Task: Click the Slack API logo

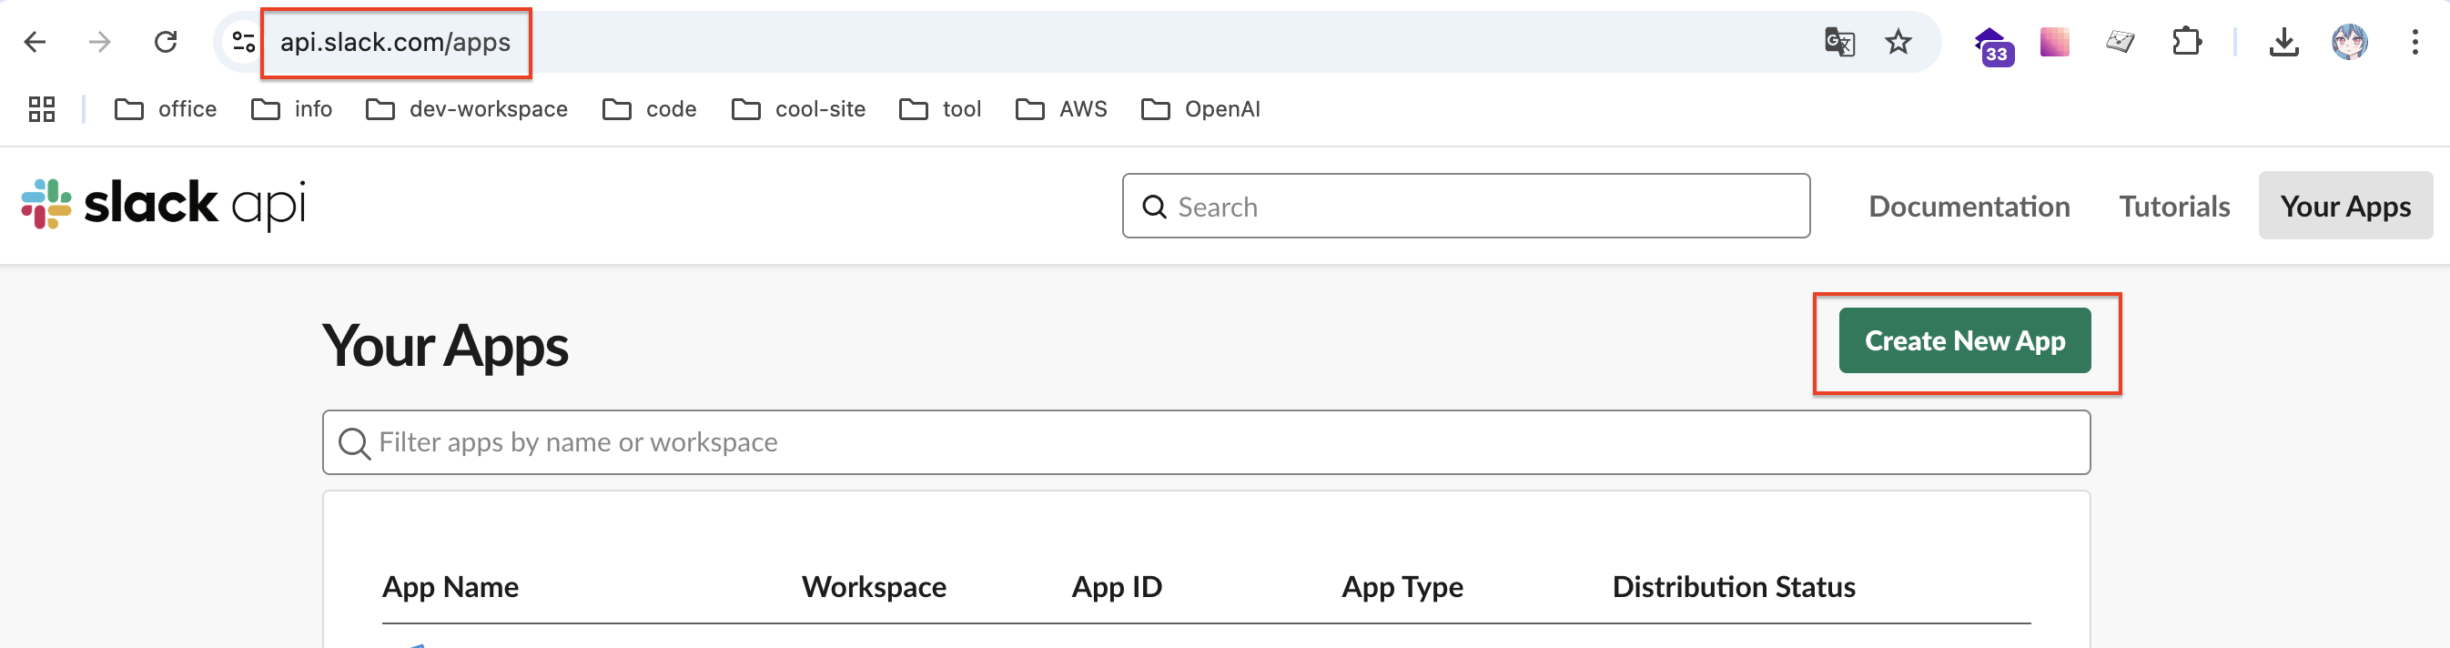Action: pos(164,205)
